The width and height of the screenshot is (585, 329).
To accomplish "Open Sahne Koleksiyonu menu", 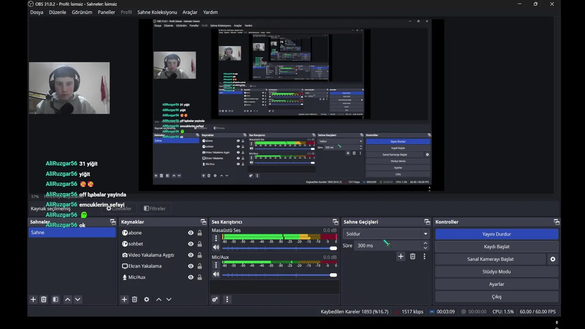I will click(x=157, y=12).
